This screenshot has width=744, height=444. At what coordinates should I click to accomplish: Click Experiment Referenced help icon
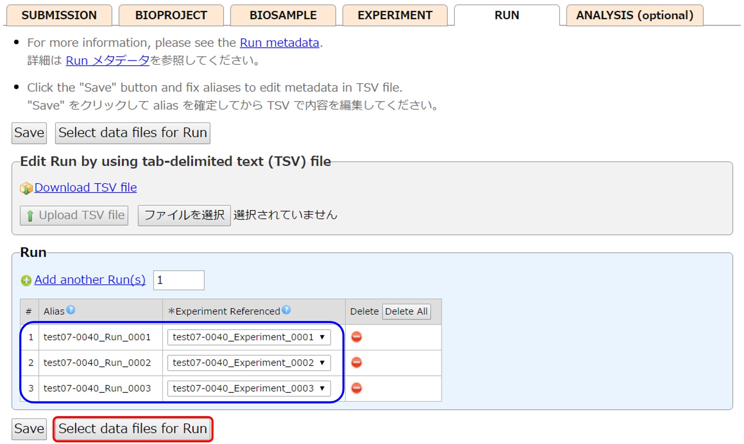point(286,310)
